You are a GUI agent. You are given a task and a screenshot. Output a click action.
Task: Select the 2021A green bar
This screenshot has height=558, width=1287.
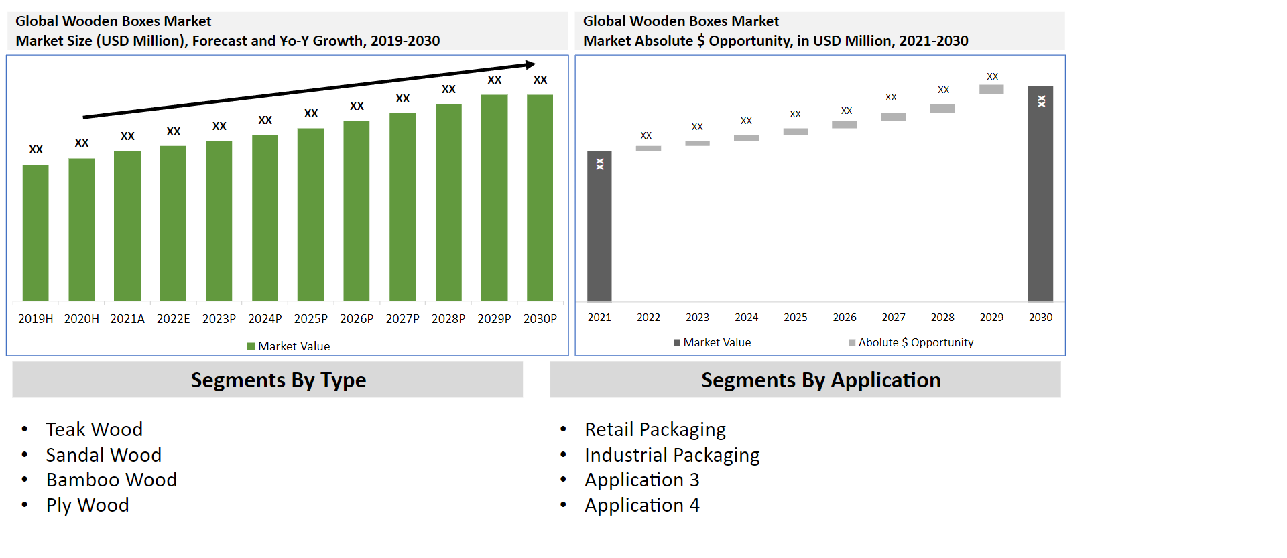point(127,226)
